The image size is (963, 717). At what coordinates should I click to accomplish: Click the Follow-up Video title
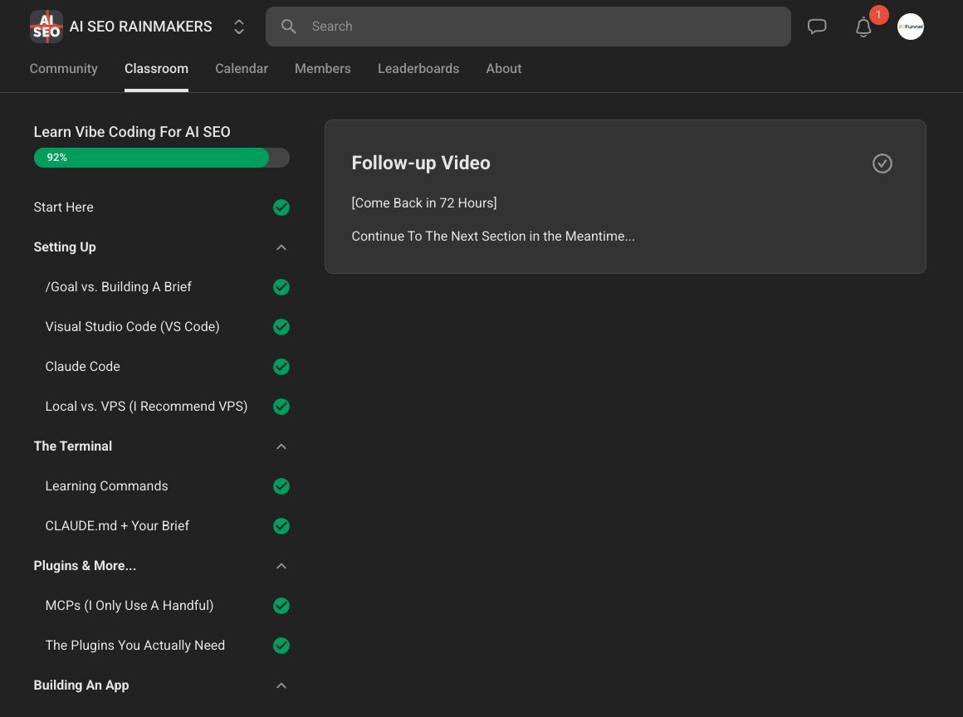[x=422, y=163]
